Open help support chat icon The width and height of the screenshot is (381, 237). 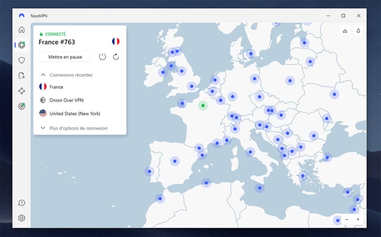pyautogui.click(x=22, y=203)
